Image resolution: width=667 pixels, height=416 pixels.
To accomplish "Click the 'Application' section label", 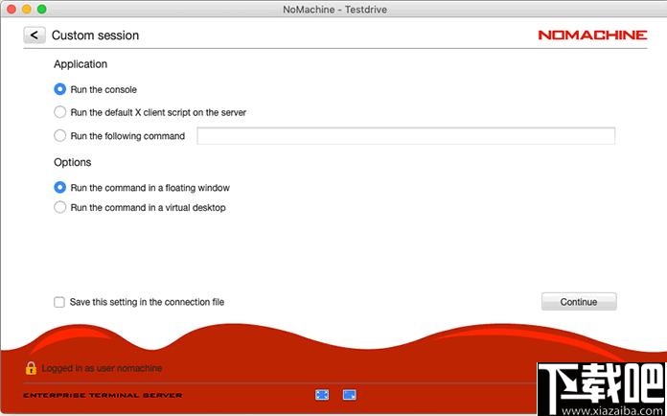I will pyautogui.click(x=80, y=64).
